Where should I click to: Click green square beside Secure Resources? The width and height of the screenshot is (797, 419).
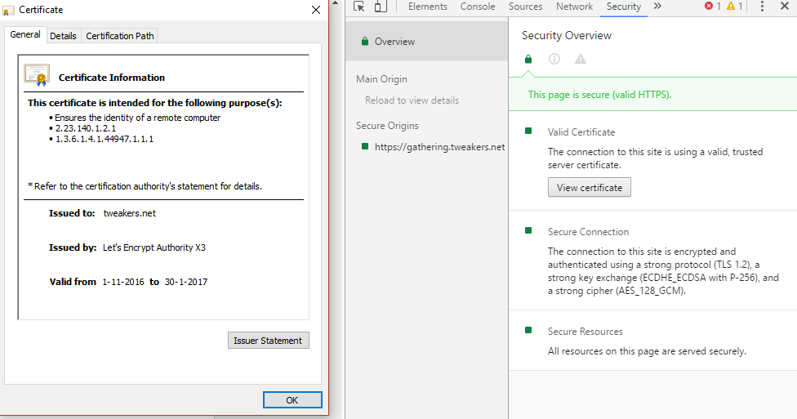click(x=528, y=331)
